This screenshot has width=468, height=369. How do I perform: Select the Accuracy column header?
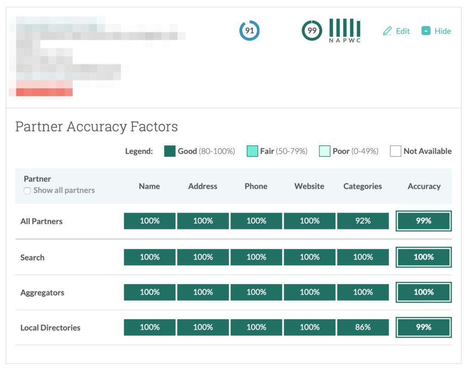click(x=424, y=186)
